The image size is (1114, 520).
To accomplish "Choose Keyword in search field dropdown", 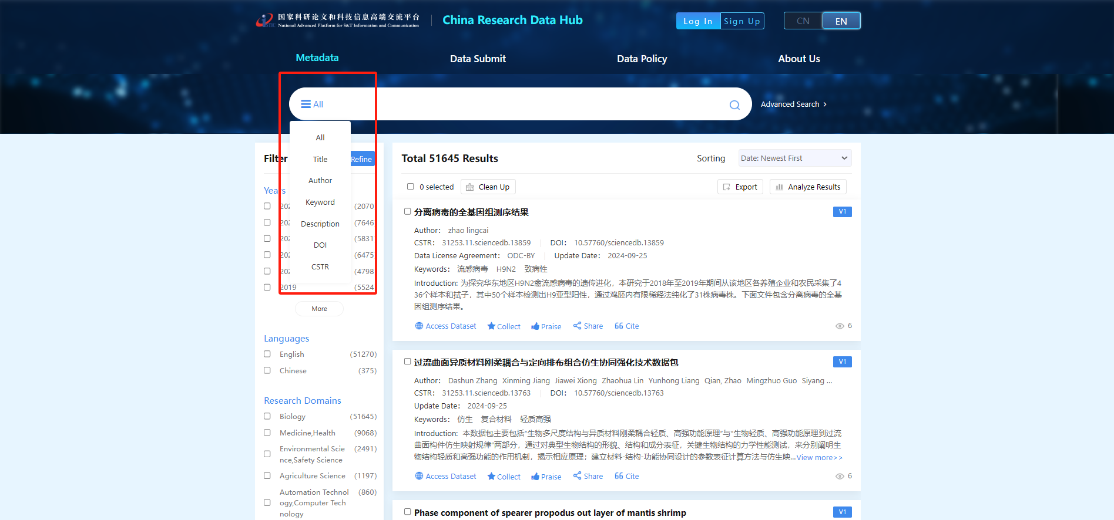I will point(320,202).
